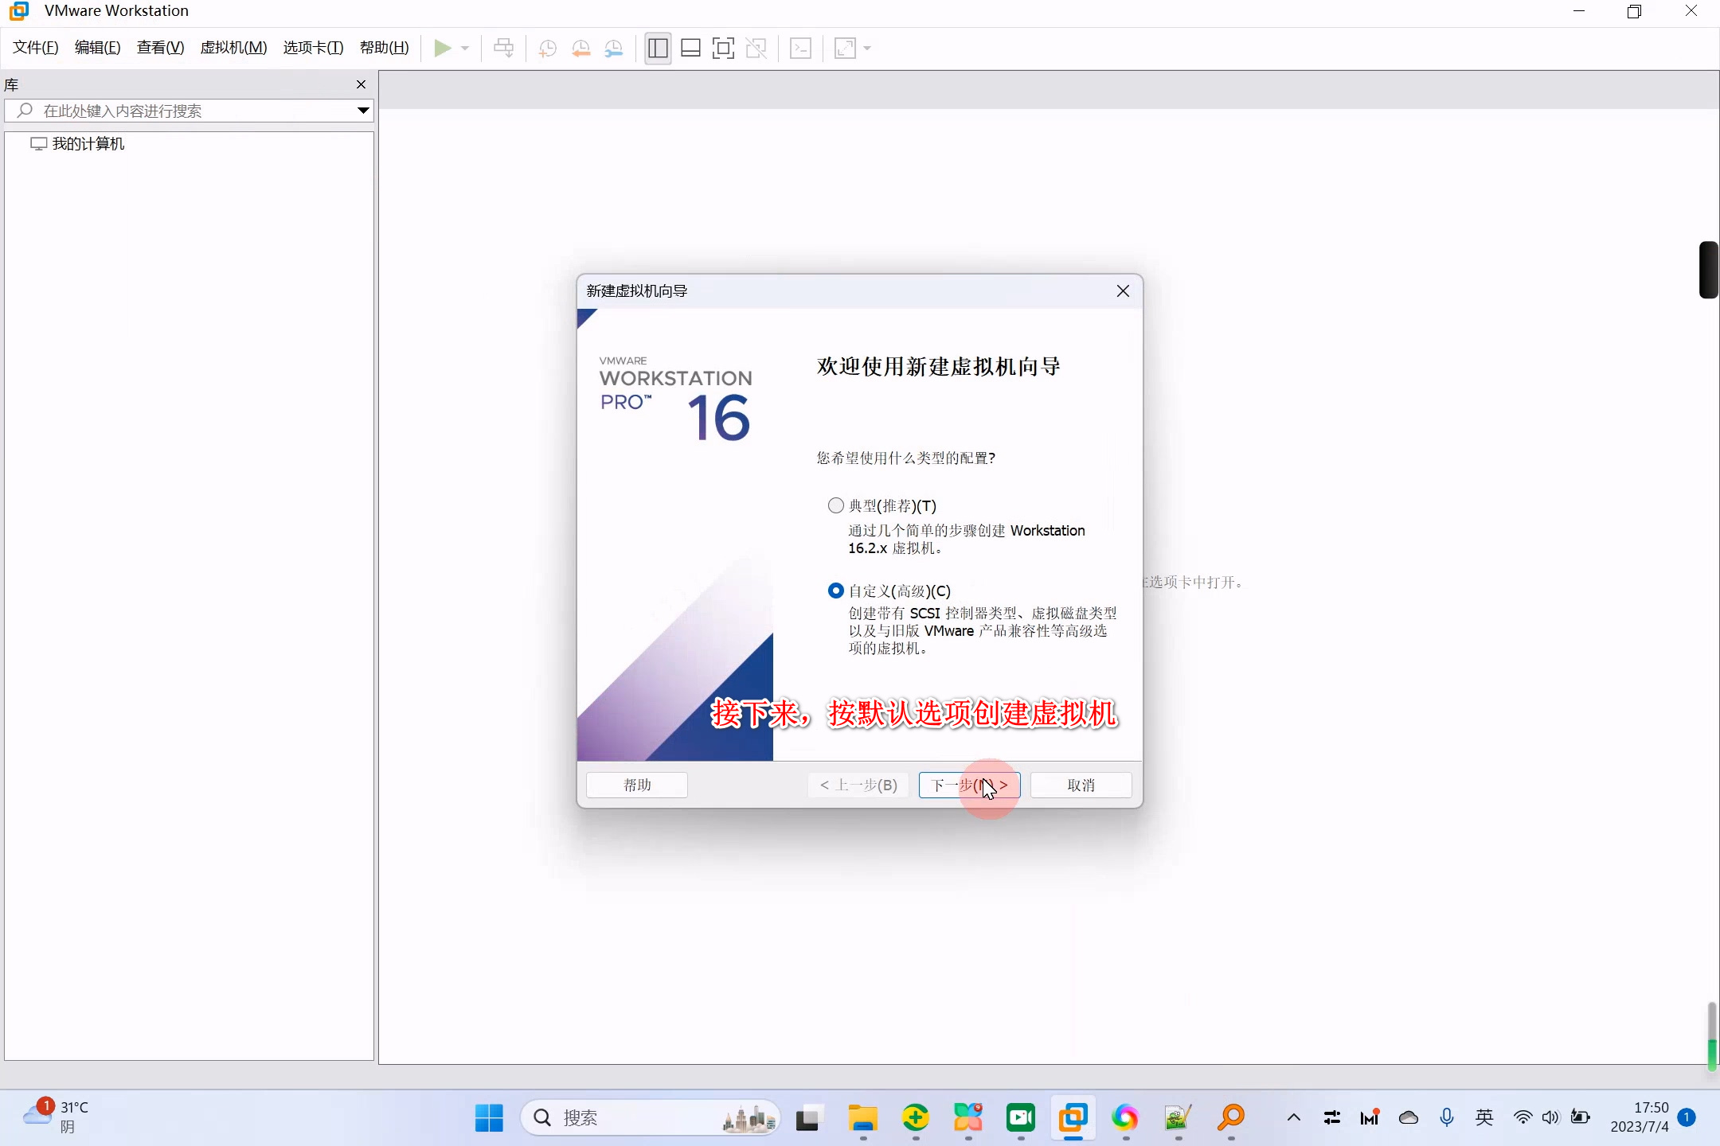Open Wi-Fi network settings in tray

(x=1523, y=1117)
